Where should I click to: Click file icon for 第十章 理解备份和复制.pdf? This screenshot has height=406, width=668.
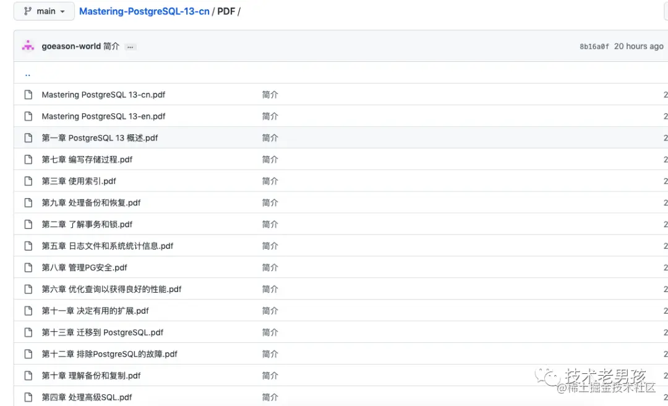[x=28, y=375]
